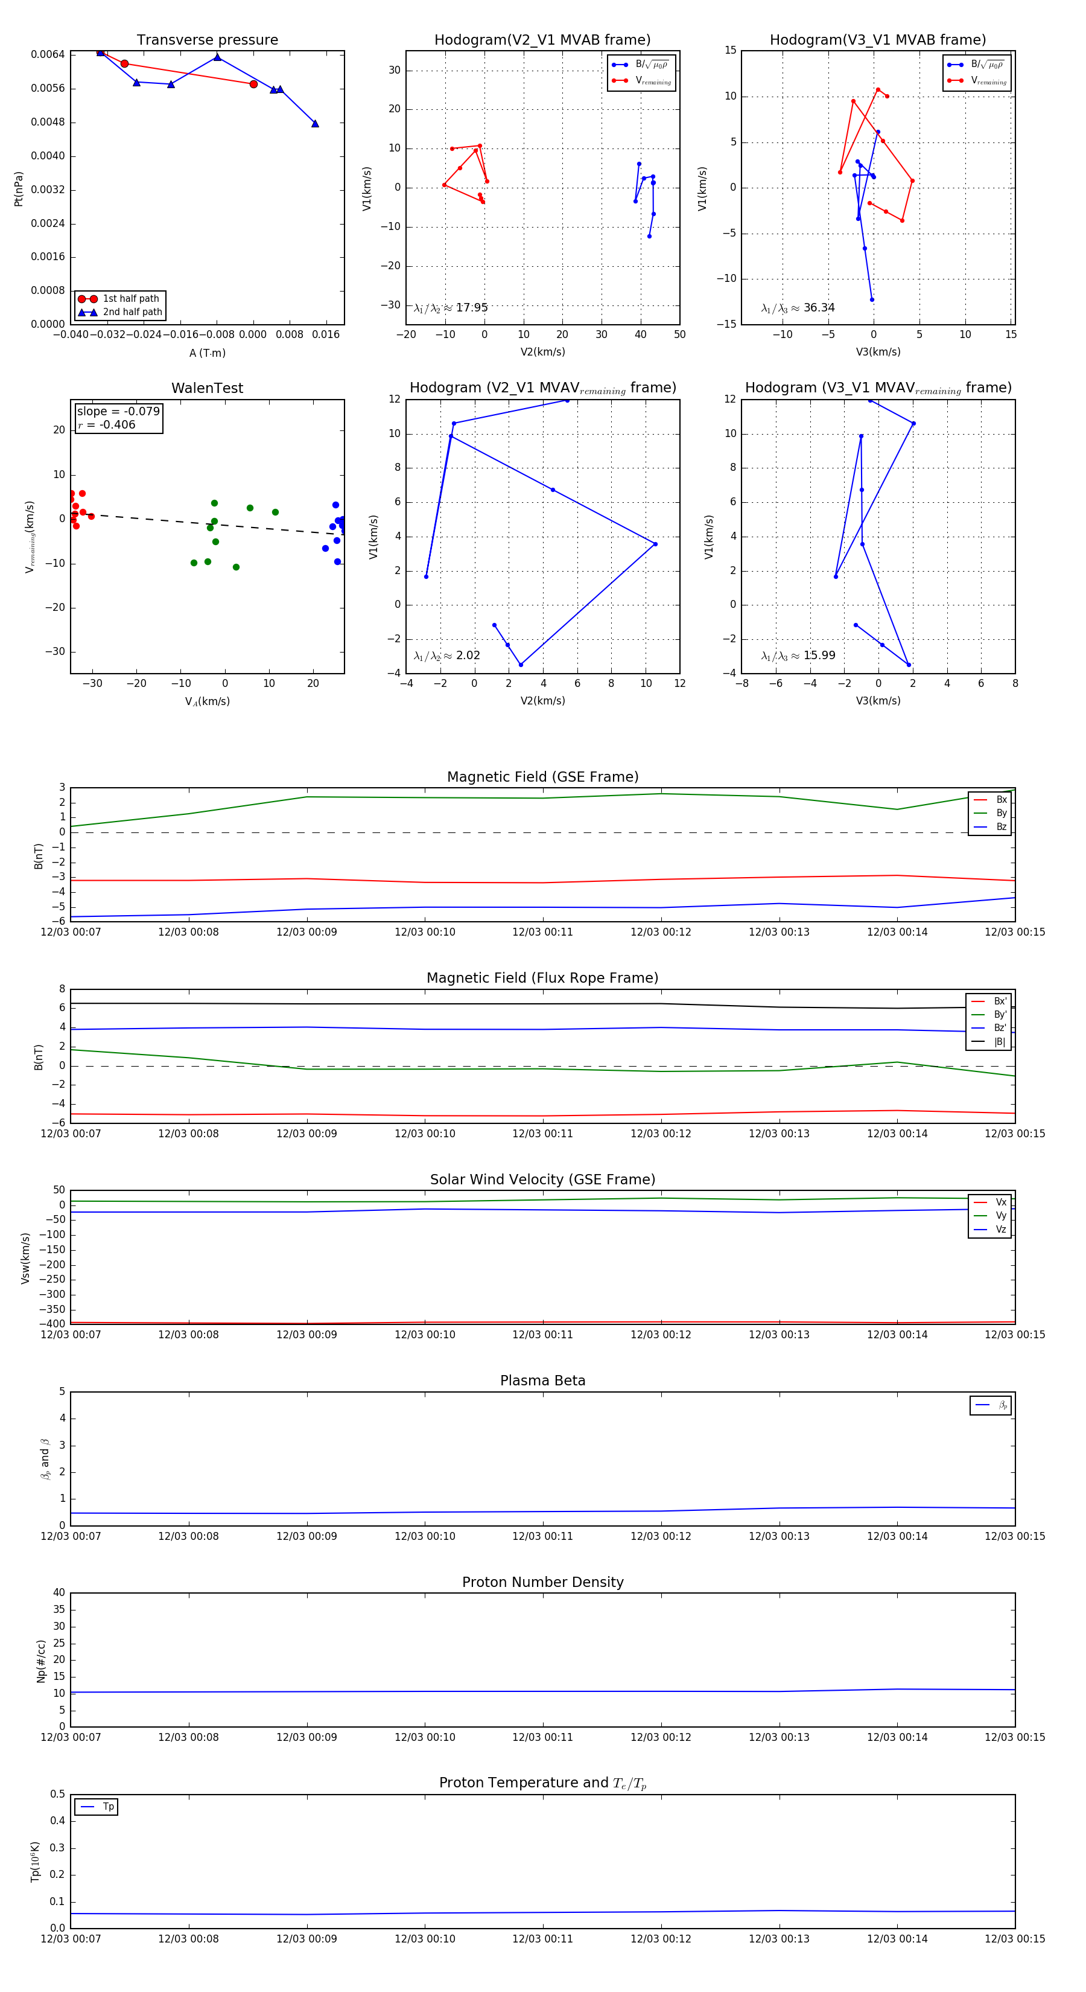Click the eigenvalue ratio text '36.34'

[819, 308]
